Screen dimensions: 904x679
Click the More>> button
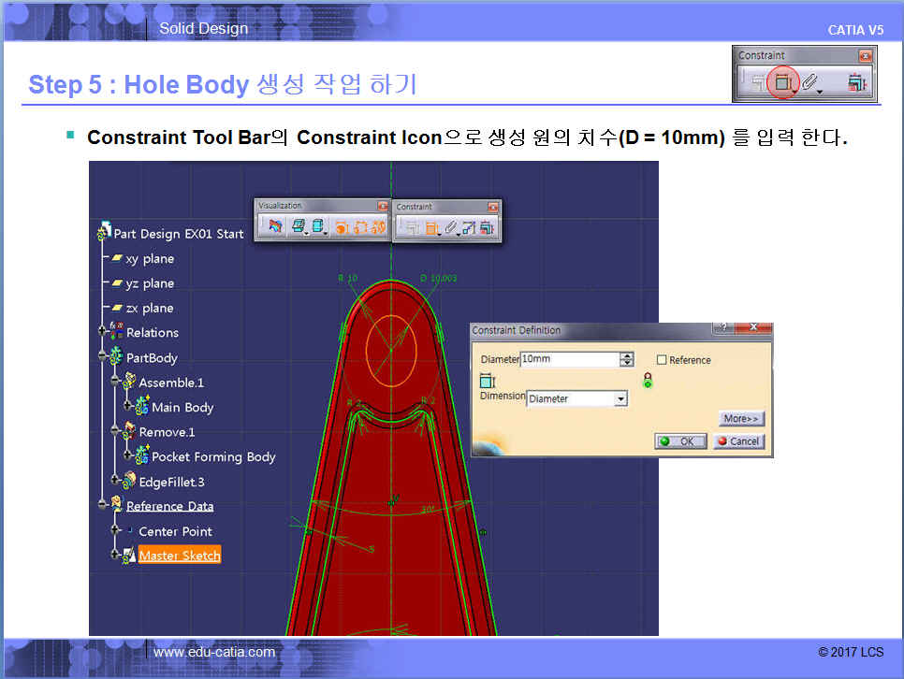[741, 419]
